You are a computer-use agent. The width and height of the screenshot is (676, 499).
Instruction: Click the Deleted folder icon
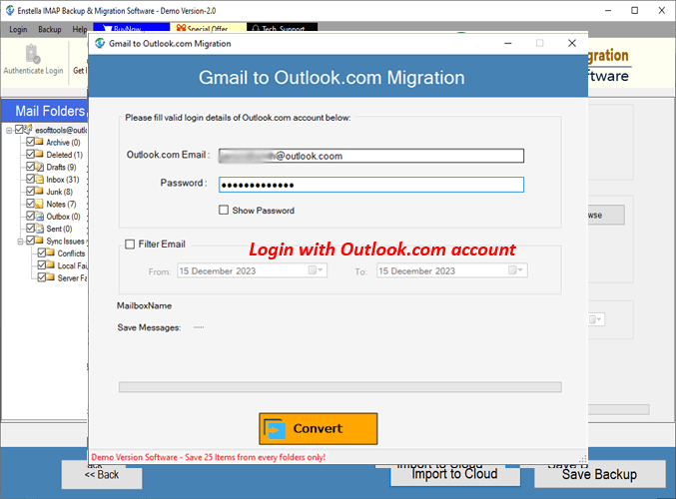click(39, 154)
